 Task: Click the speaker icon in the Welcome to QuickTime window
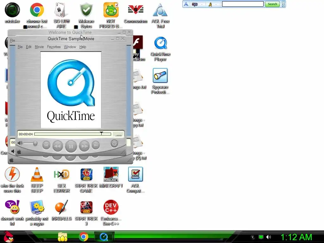[13, 151]
